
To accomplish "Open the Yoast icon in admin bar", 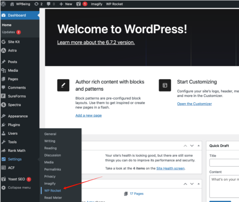I will pos(79,4).
